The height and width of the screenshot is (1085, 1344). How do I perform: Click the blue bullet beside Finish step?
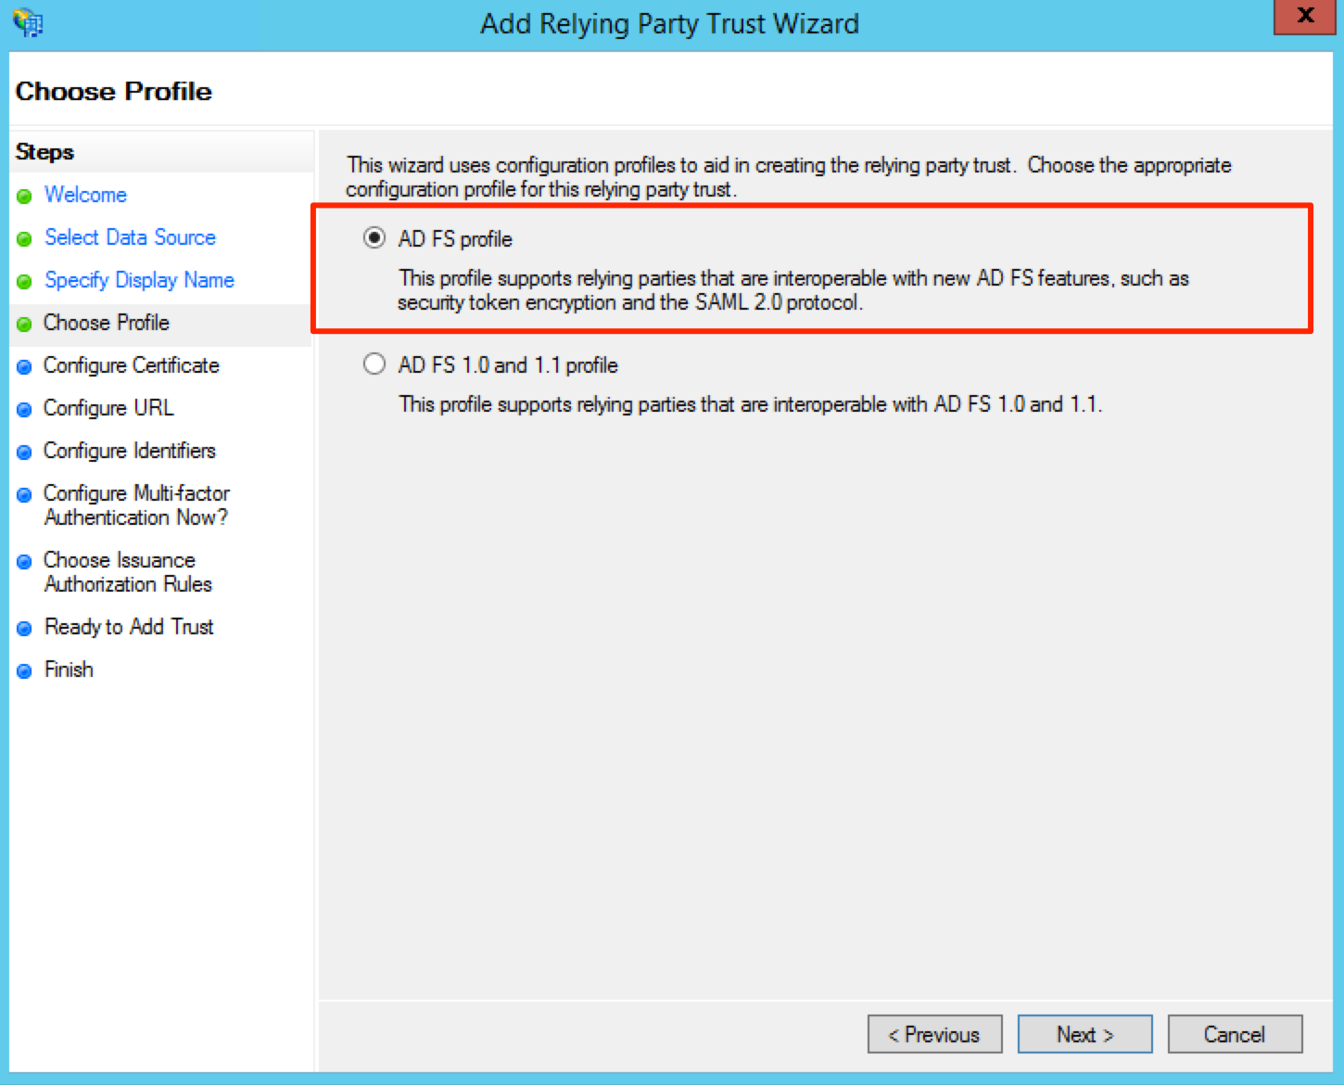25,671
